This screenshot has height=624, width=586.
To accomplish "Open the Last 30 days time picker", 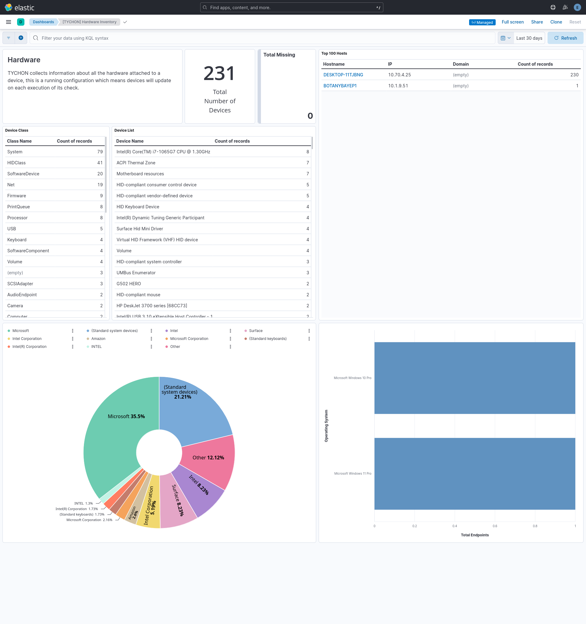I will tap(529, 38).
